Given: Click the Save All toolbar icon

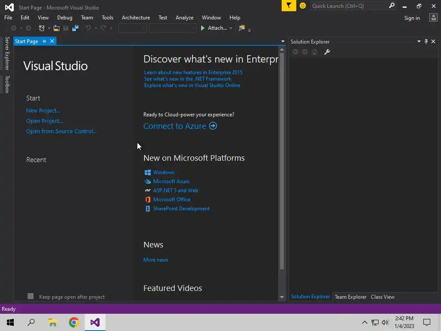Looking at the screenshot, I should tap(75, 28).
